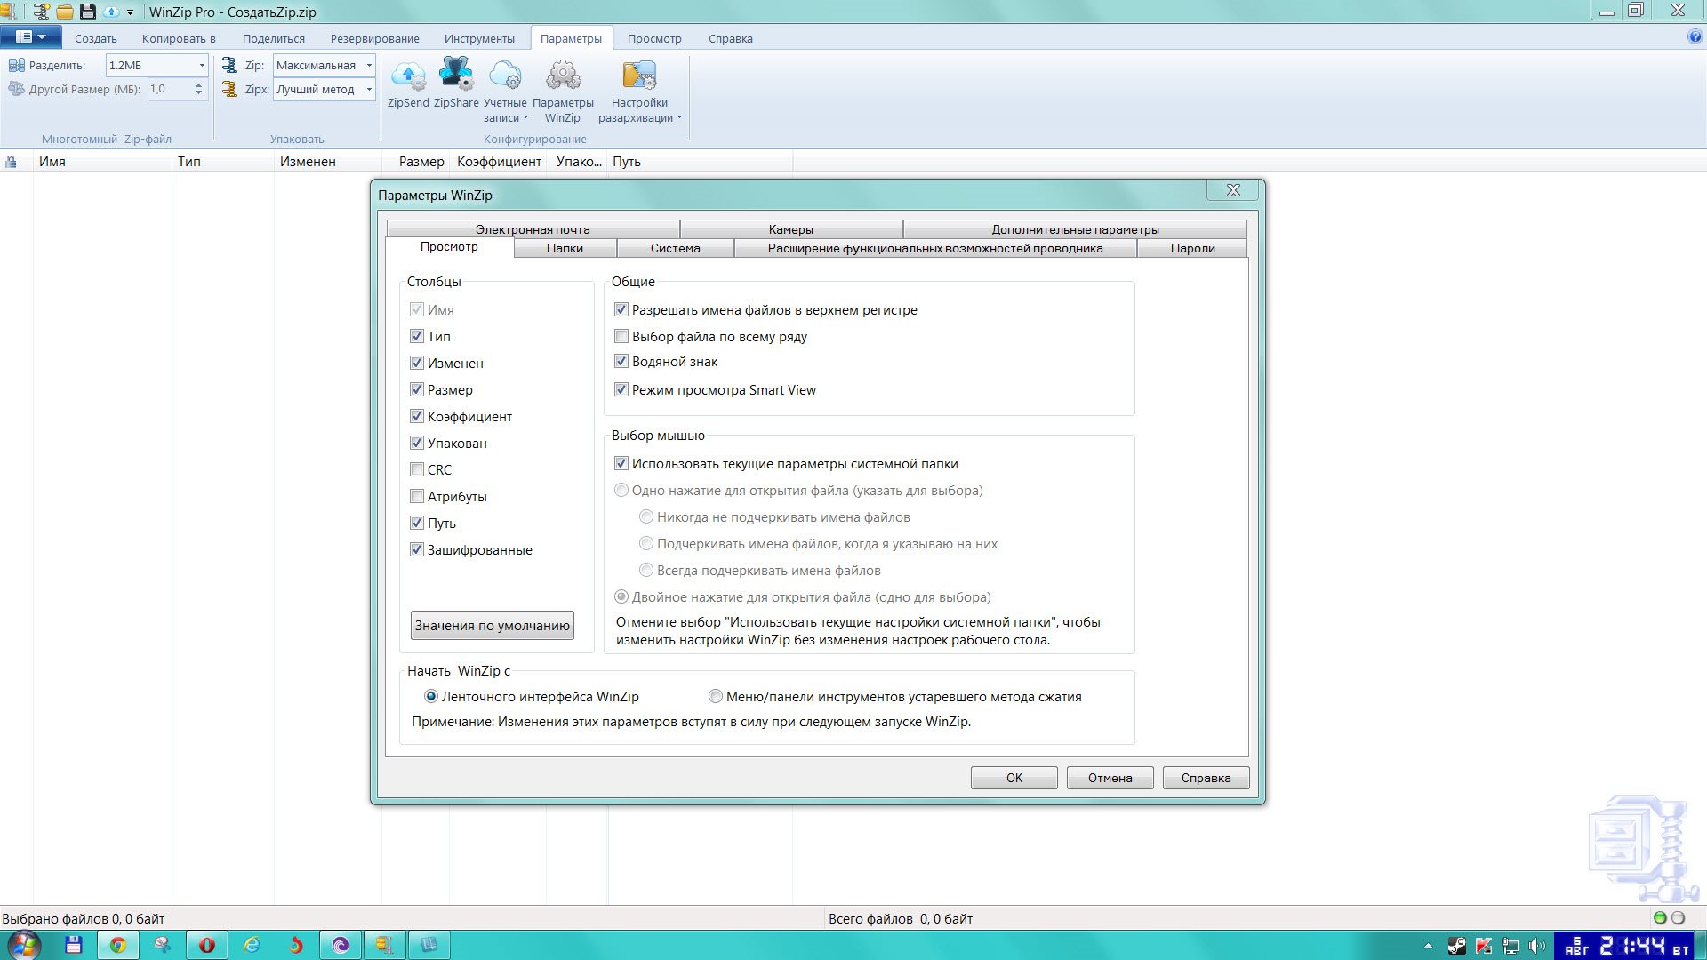Open Камеры tab

(x=791, y=229)
